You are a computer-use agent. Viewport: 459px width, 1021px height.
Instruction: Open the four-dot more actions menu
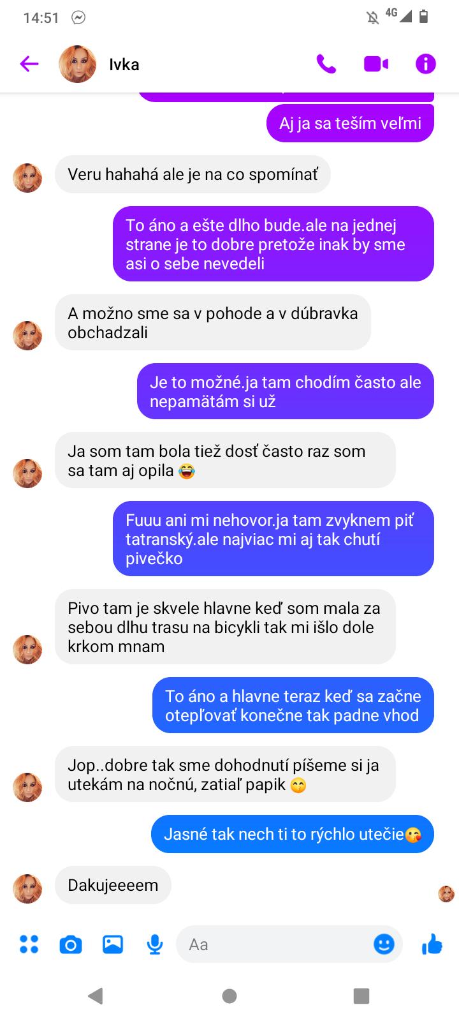coord(29,944)
